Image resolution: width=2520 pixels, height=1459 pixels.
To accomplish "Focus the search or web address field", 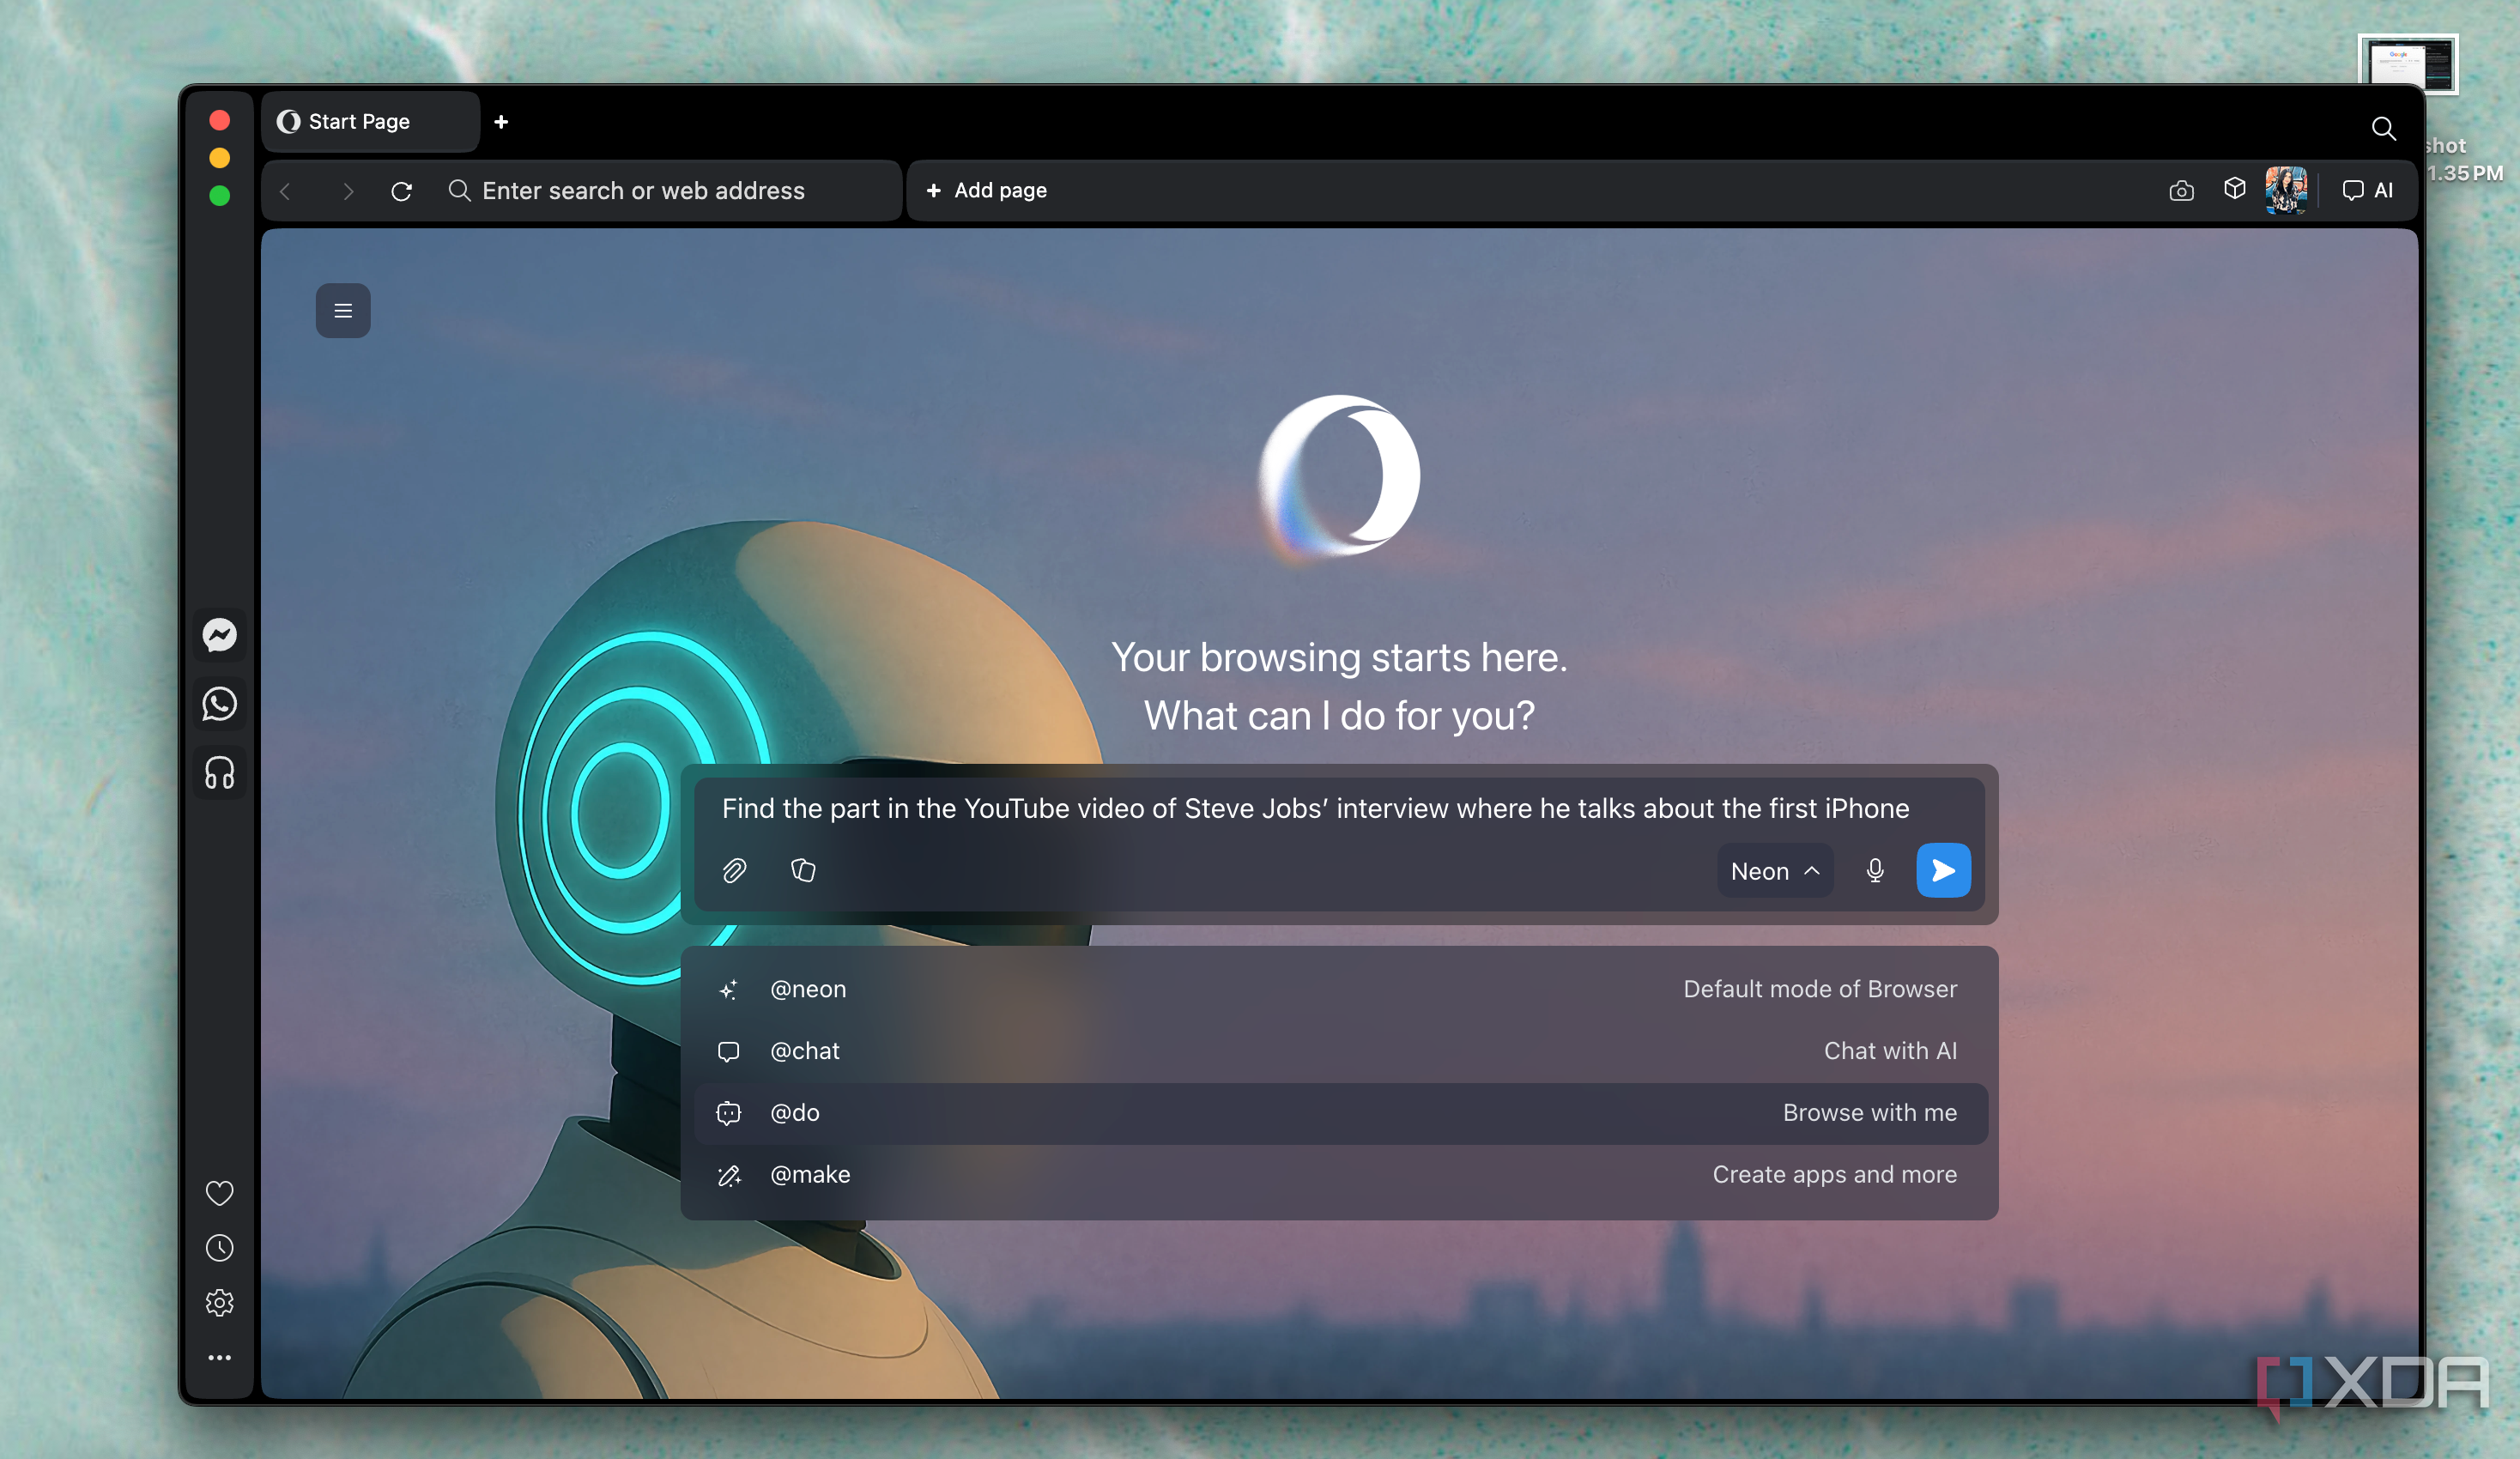I will point(665,191).
